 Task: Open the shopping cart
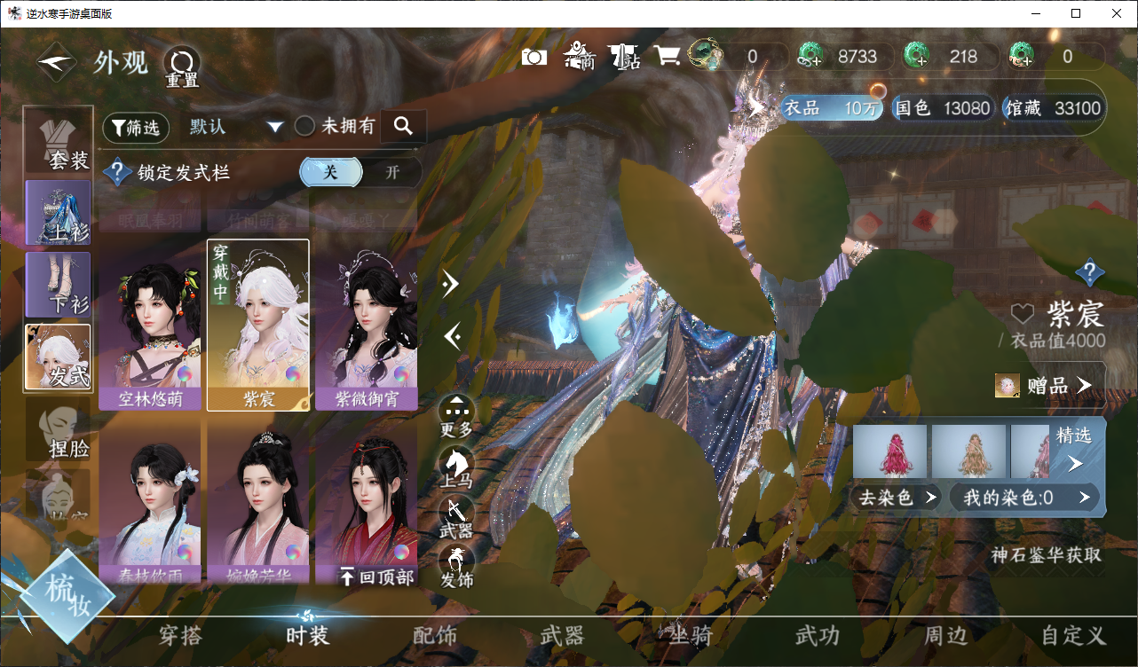(x=668, y=57)
